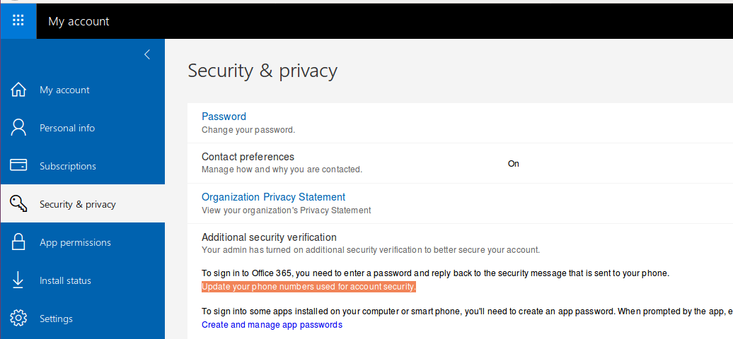This screenshot has height=339, width=733.
Task: Open the Personal info menu item
Action: [67, 128]
